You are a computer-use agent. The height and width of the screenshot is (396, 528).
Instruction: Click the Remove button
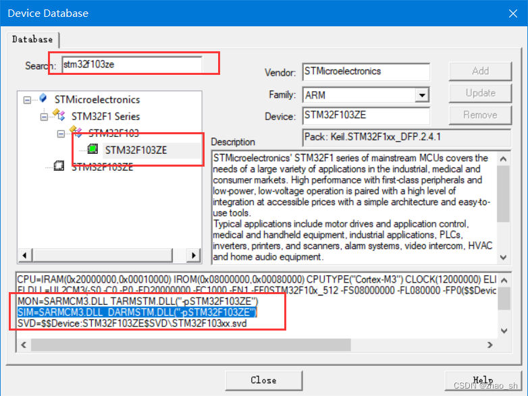coord(480,115)
